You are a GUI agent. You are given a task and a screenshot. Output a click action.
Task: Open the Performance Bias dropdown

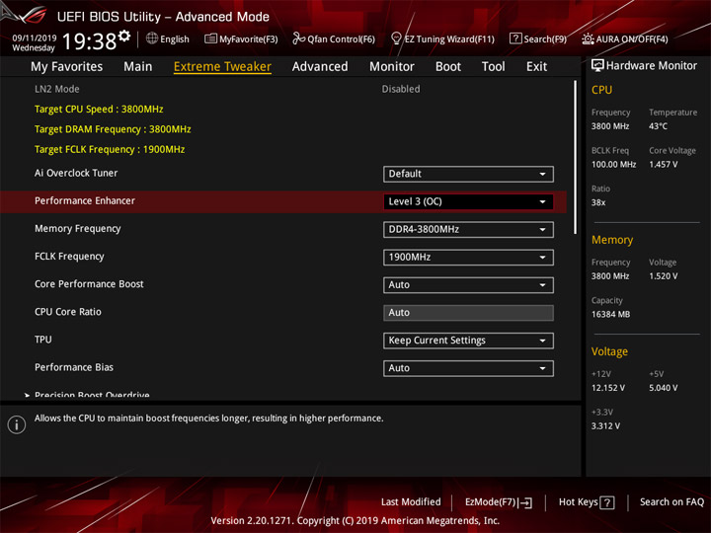coord(468,368)
